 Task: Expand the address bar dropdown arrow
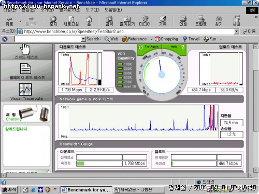(237, 32)
